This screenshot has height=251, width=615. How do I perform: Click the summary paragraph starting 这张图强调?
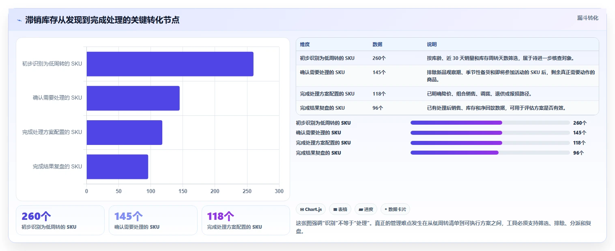point(444,228)
